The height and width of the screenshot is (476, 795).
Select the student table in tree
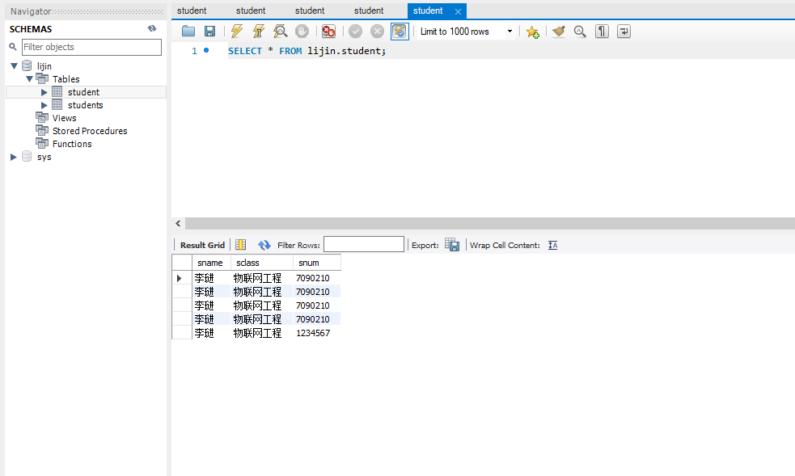pos(83,92)
